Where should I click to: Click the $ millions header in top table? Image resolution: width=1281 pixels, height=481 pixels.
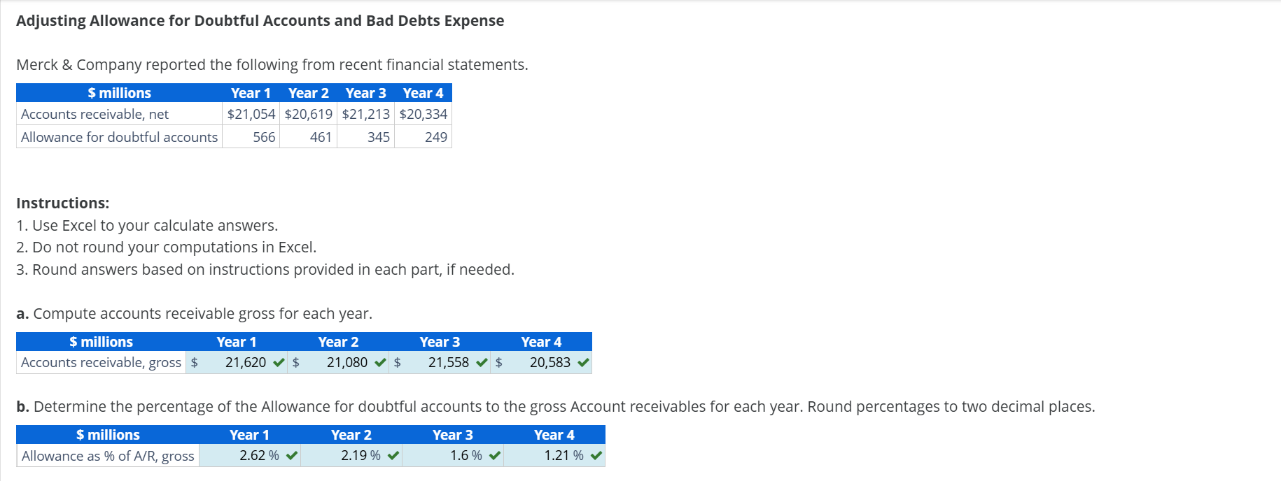(118, 92)
